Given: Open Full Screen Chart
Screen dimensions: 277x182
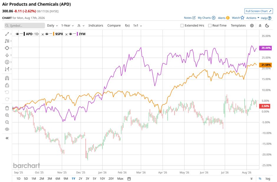Looking at the screenshot, I should (258, 11).
